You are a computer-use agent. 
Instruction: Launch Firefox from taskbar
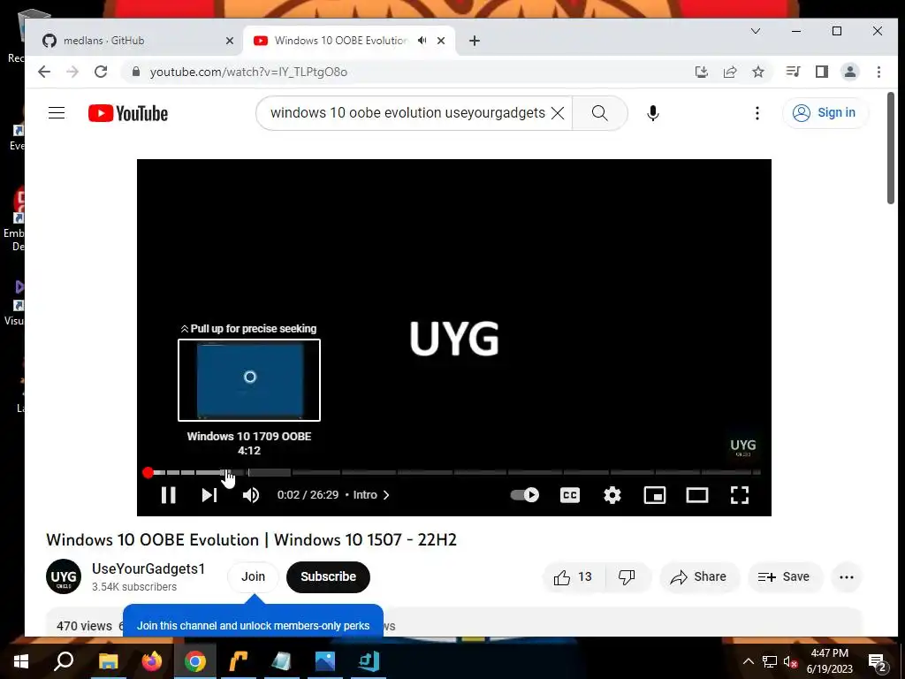pos(152,661)
